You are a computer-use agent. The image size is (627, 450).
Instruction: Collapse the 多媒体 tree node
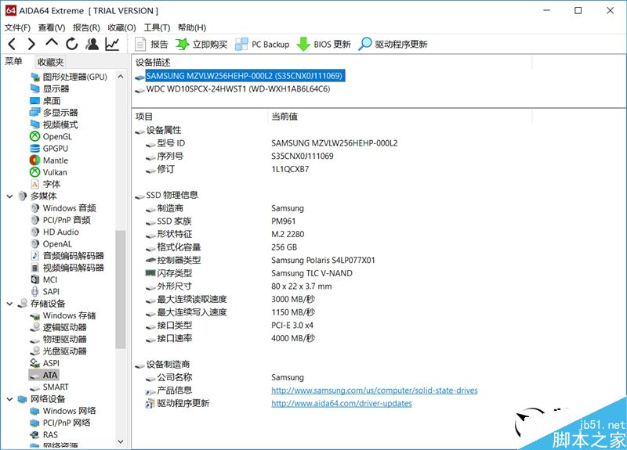click(x=10, y=196)
